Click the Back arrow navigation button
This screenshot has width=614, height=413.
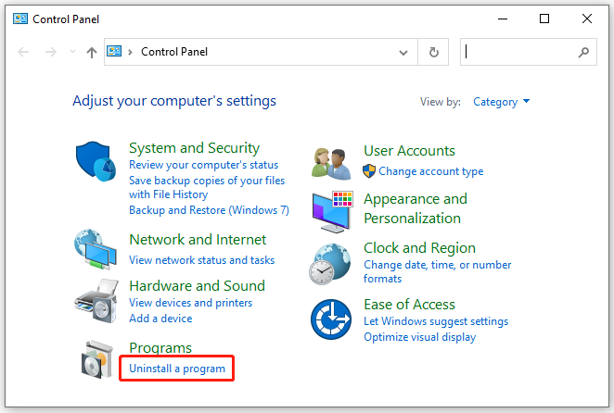tap(23, 52)
